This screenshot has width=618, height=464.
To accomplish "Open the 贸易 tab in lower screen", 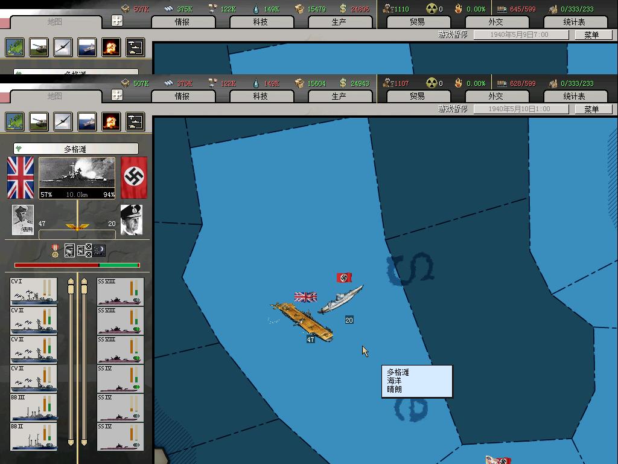I will point(418,96).
